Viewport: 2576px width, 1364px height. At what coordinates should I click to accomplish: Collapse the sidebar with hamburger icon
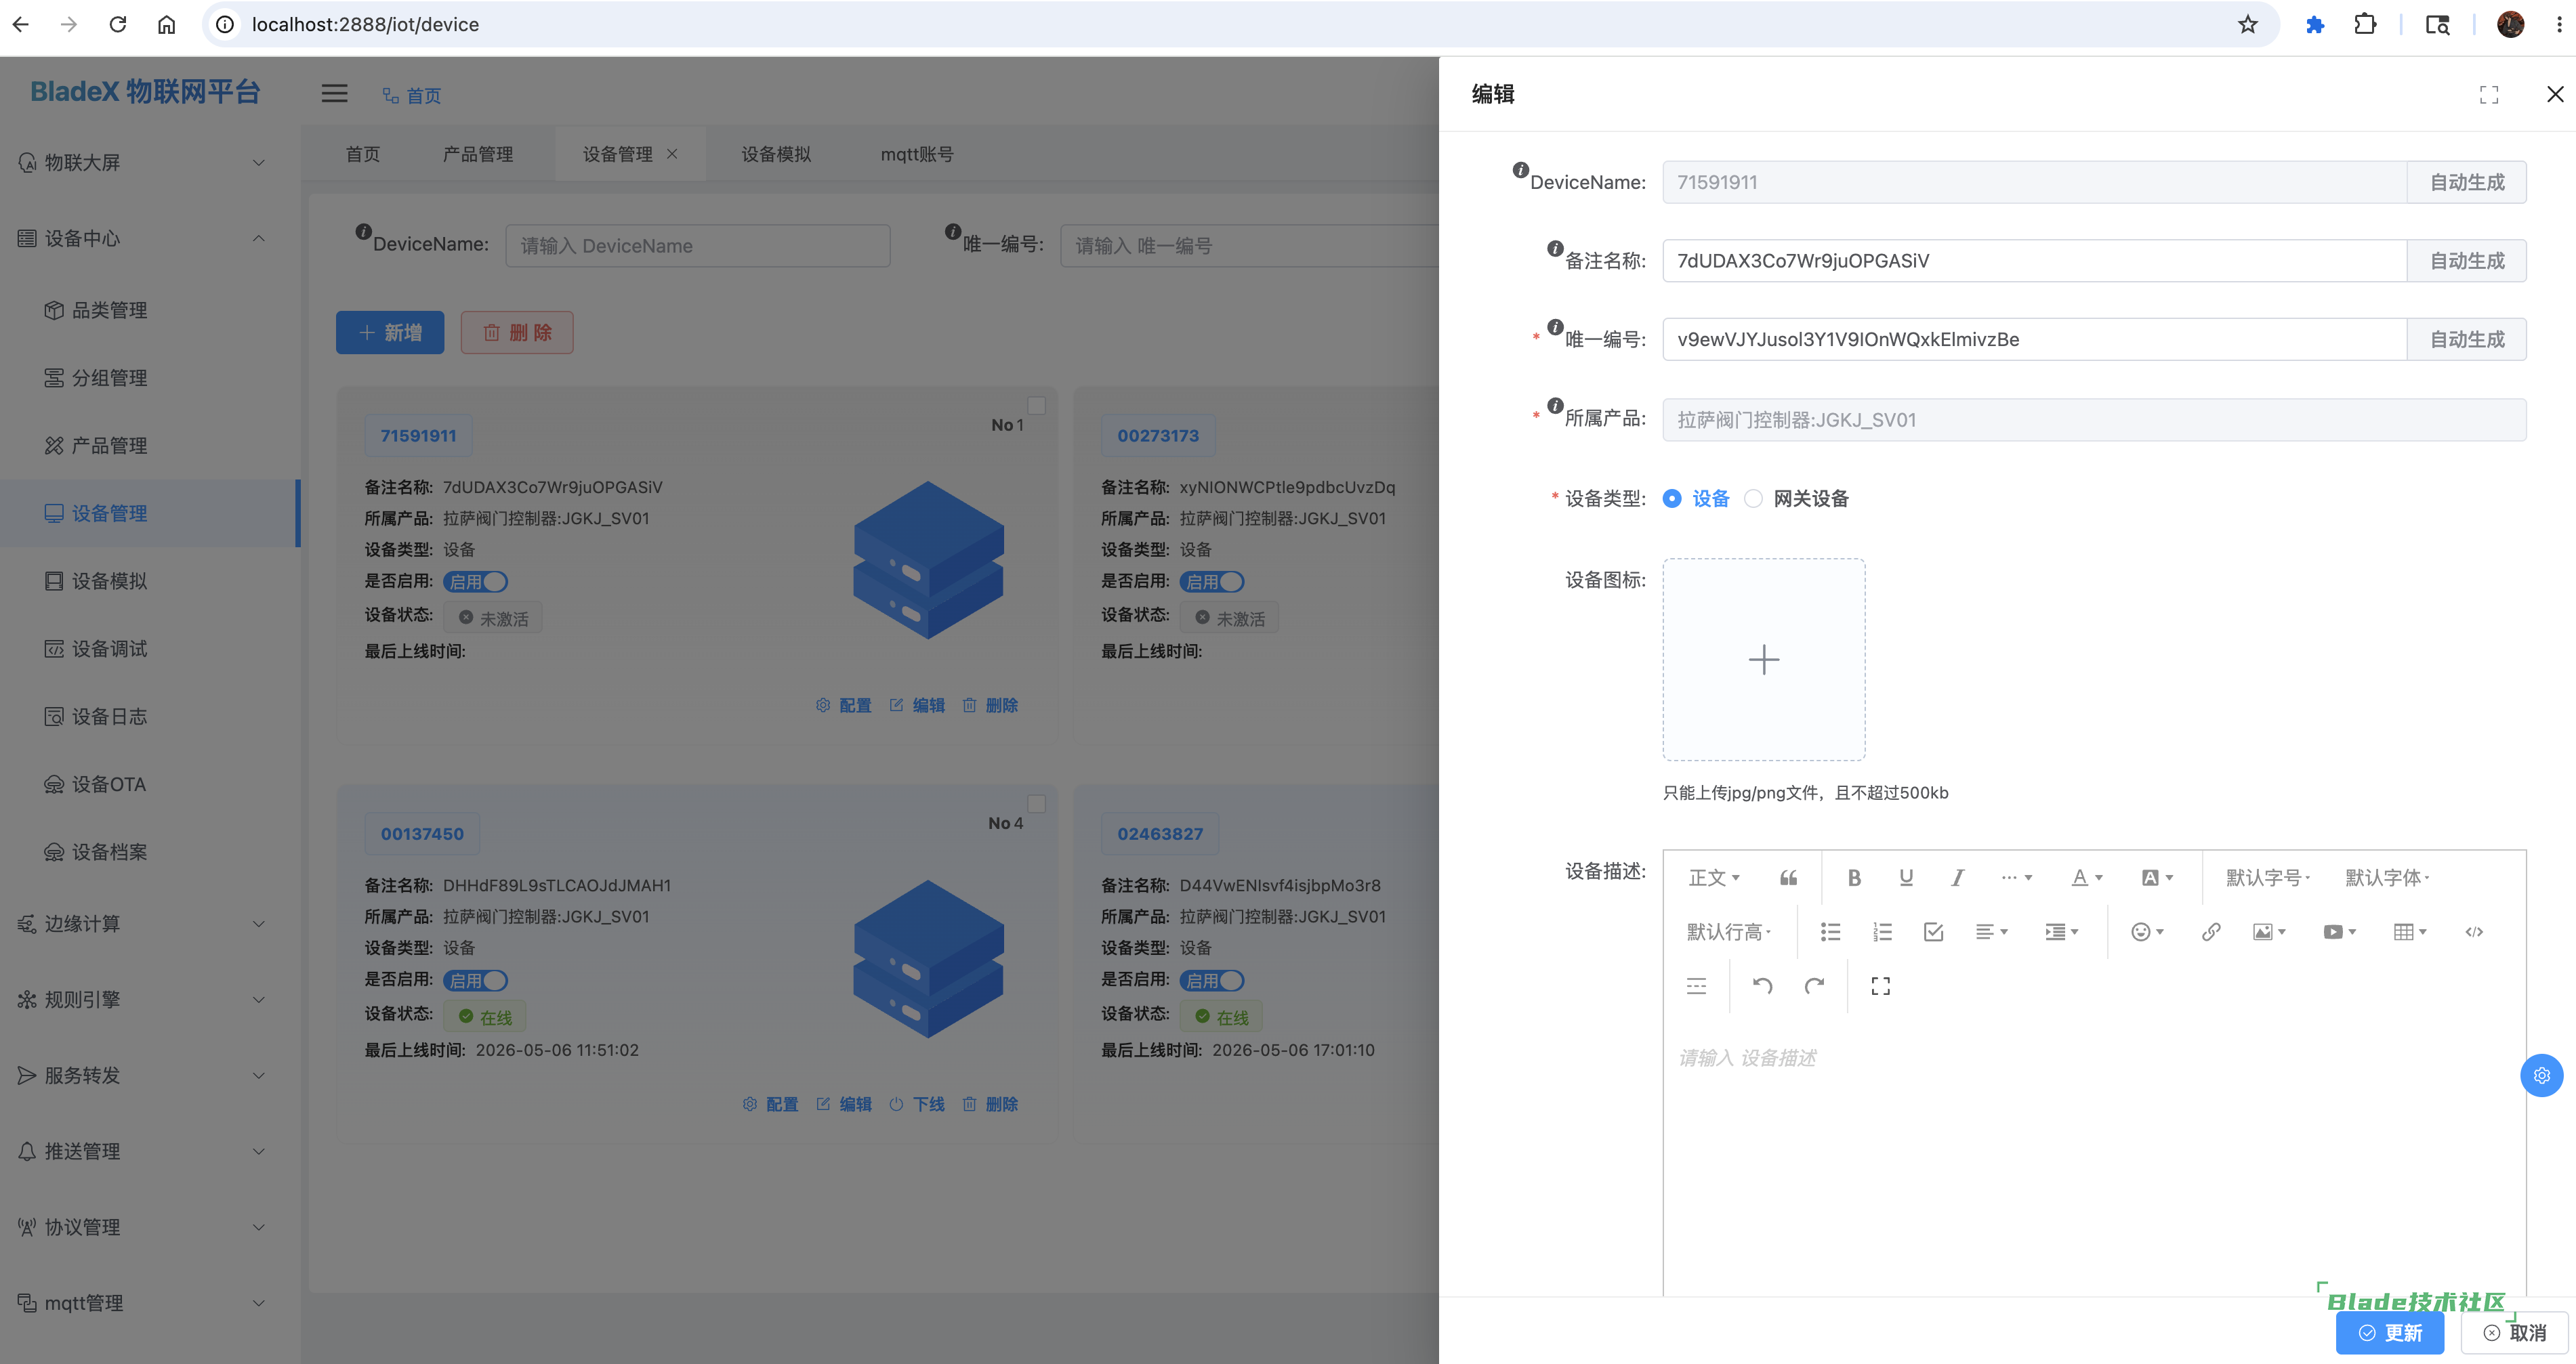(334, 94)
